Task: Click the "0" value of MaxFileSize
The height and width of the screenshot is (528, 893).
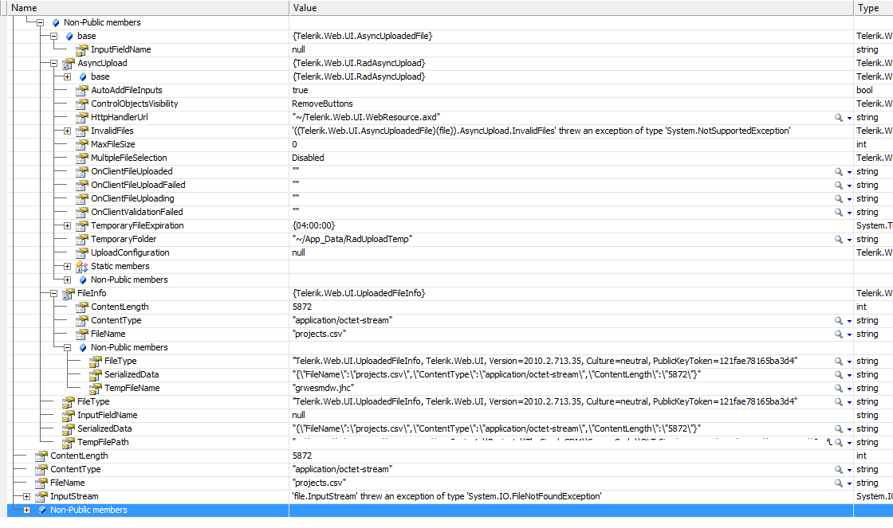Action: [x=294, y=144]
